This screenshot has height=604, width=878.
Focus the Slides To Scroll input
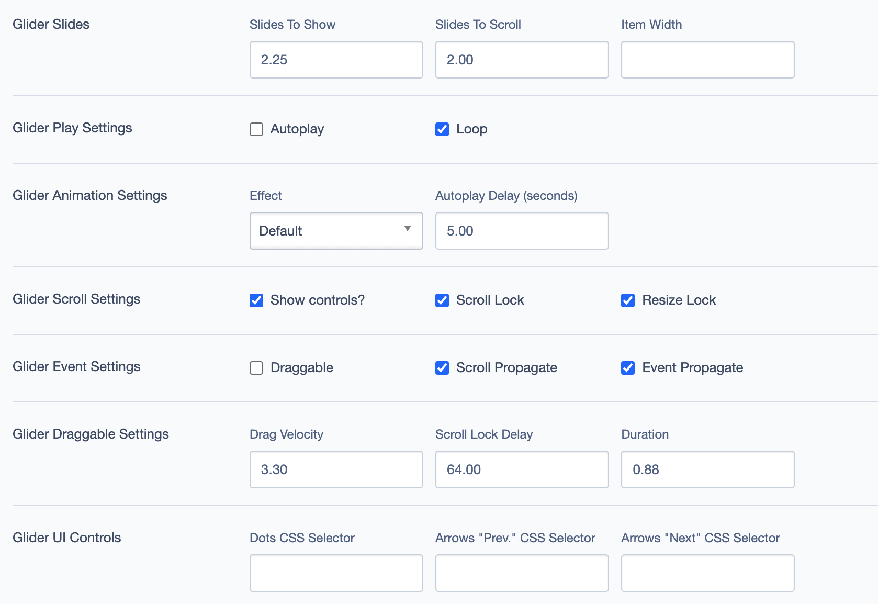[522, 60]
